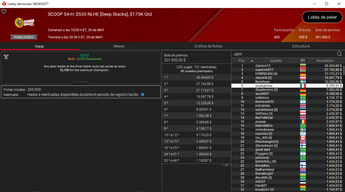Open the Estructura tab
Screen dimensions: 345x192
301,46
